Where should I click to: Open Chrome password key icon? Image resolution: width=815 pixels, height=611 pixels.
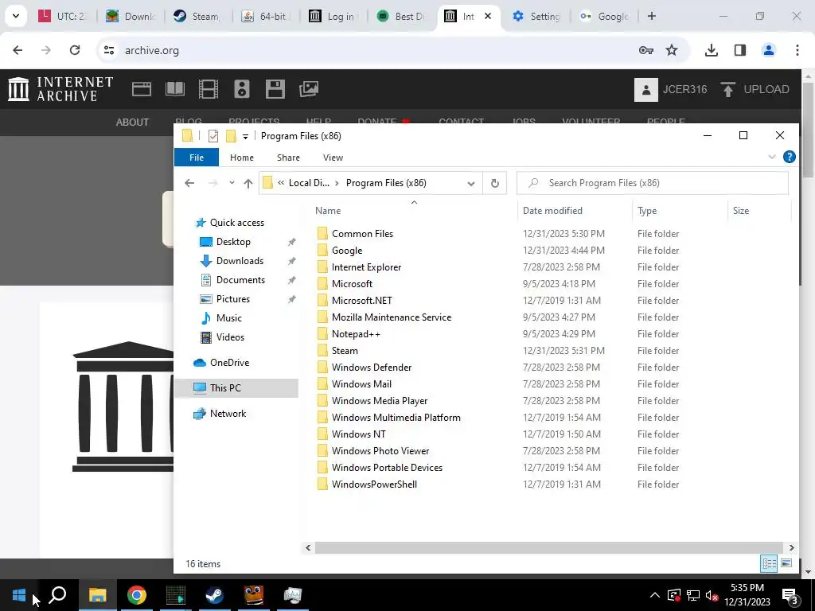[x=645, y=50]
